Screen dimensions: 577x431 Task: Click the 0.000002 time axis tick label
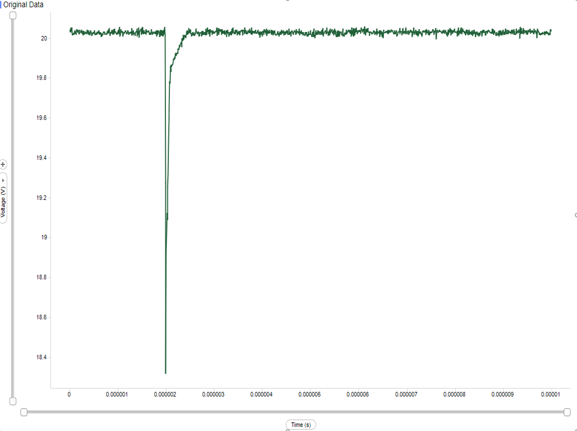click(165, 394)
